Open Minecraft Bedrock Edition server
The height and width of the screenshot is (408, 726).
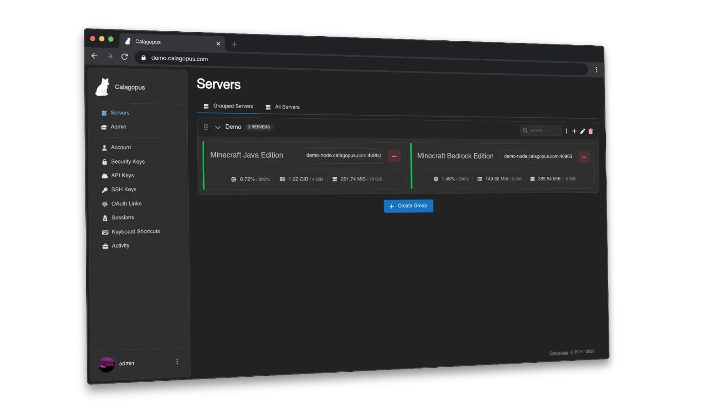(455, 156)
